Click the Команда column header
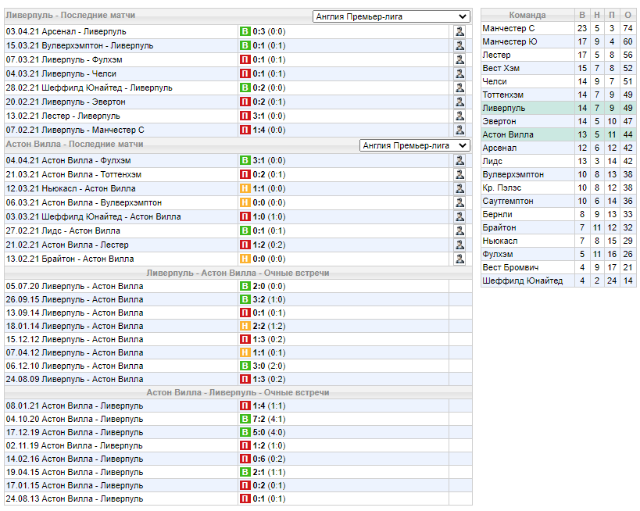Viewport: 640px width, 511px height. pyautogui.click(x=527, y=15)
